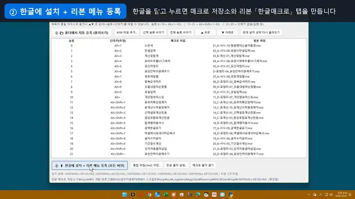
Task: Click 현재 설치 상태 다시 불러오기 button
Action: click(x=261, y=33)
